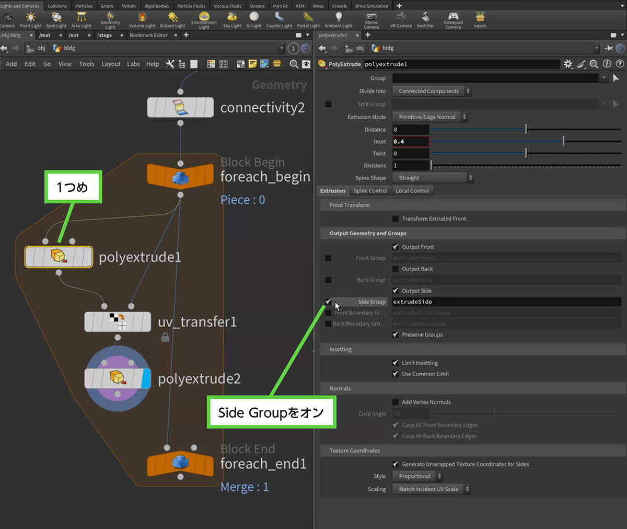
Task: Click the foreach_end1 block node
Action: click(x=180, y=463)
